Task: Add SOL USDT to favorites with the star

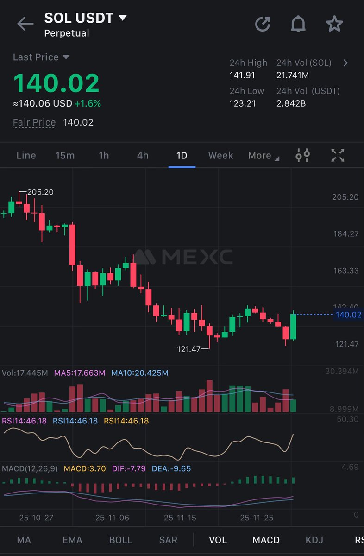Action: pos(334,24)
